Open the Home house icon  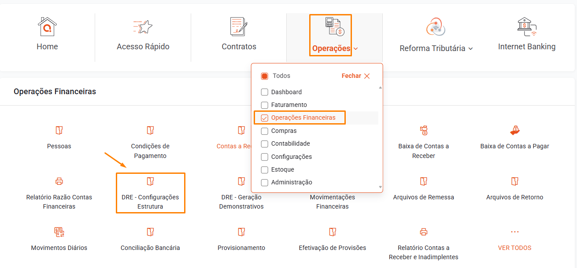tap(47, 26)
